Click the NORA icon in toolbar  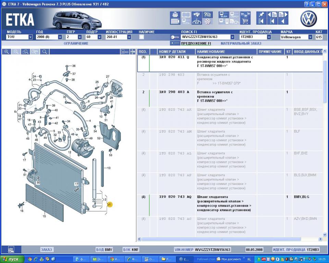186,21
